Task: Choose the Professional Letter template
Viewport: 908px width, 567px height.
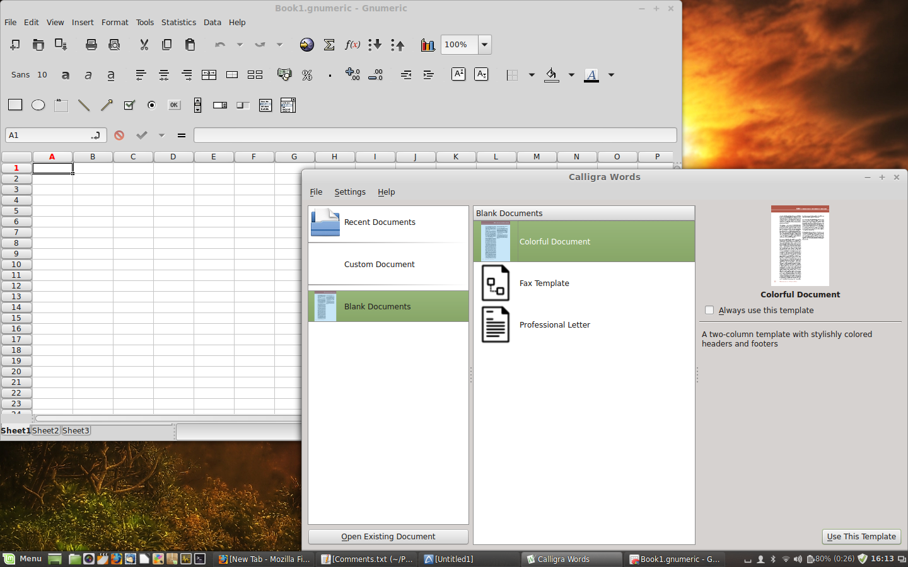Action: [x=584, y=325]
